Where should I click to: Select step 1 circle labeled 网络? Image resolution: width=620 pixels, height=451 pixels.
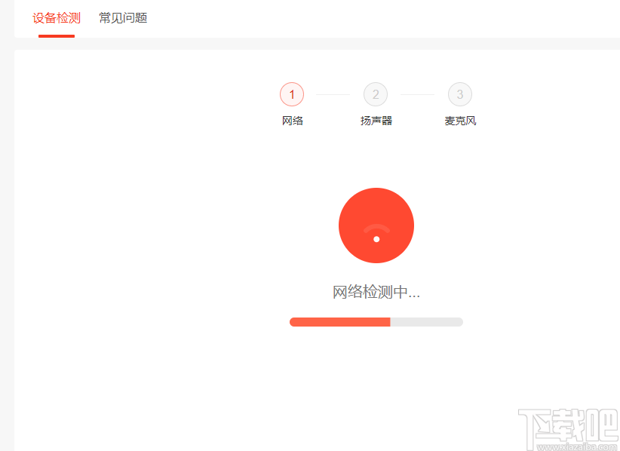[292, 94]
